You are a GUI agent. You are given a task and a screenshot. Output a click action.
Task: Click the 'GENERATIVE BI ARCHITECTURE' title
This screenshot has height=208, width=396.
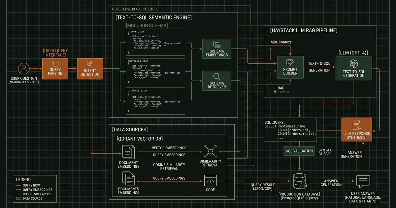(x=135, y=9)
